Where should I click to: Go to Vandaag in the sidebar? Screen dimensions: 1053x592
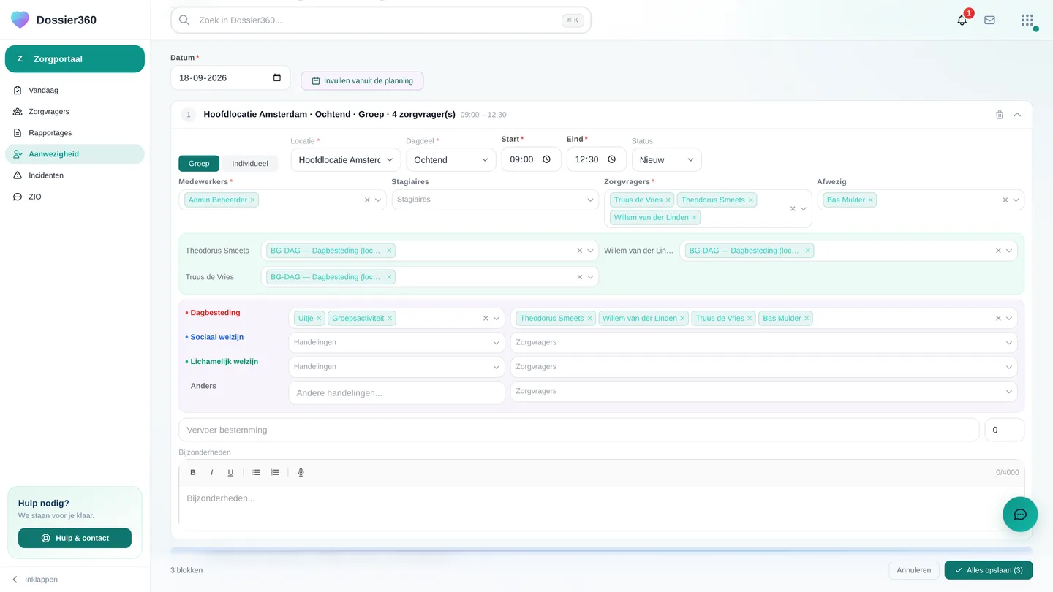click(x=75, y=91)
